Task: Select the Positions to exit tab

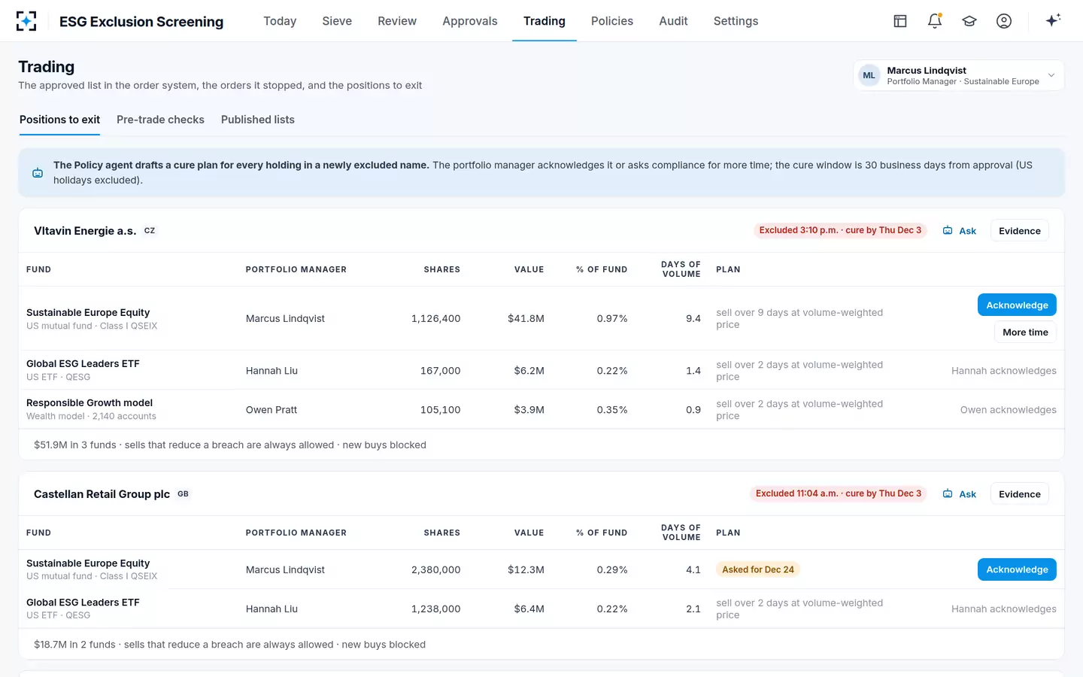Action: (x=59, y=120)
